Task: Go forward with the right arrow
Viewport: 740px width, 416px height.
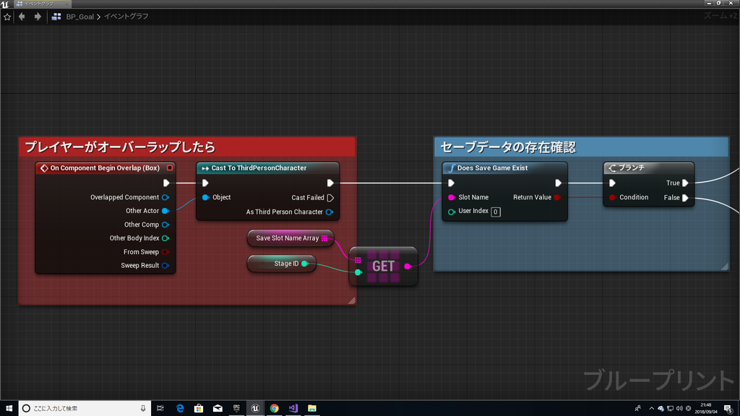Action: coord(38,17)
